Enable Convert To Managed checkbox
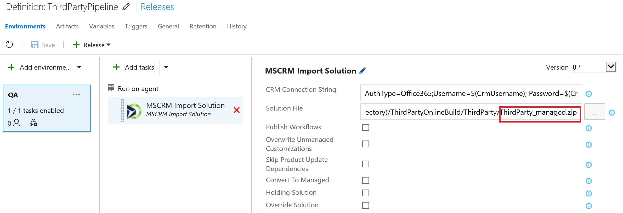The height and width of the screenshot is (213, 623). (x=366, y=180)
